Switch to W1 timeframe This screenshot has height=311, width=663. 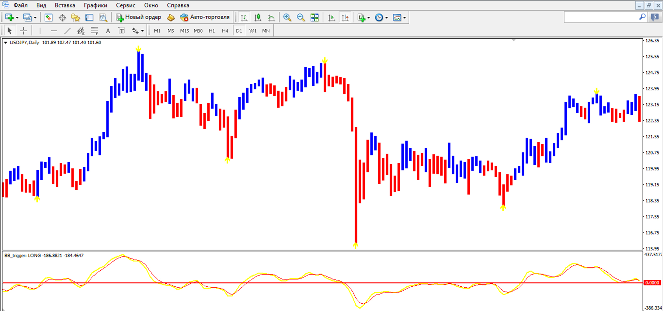(253, 31)
